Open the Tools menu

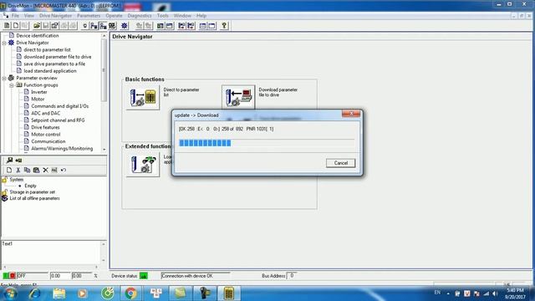tap(163, 16)
